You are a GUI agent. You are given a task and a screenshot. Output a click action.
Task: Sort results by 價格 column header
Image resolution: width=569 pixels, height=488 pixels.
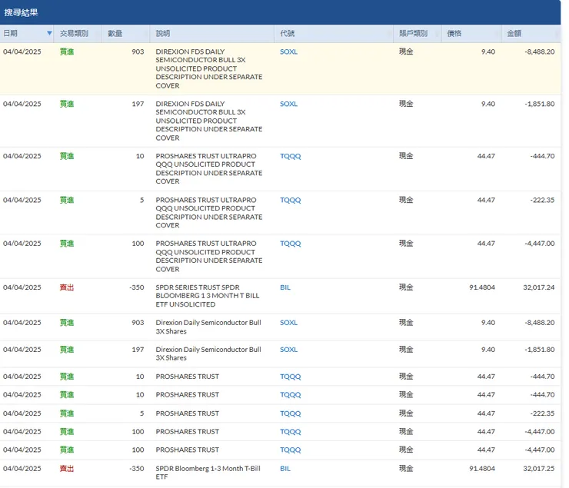click(454, 34)
